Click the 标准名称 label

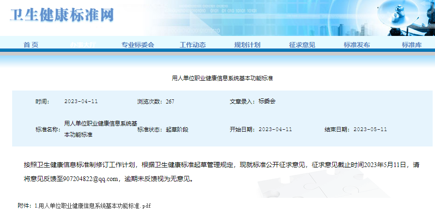pos(47,129)
